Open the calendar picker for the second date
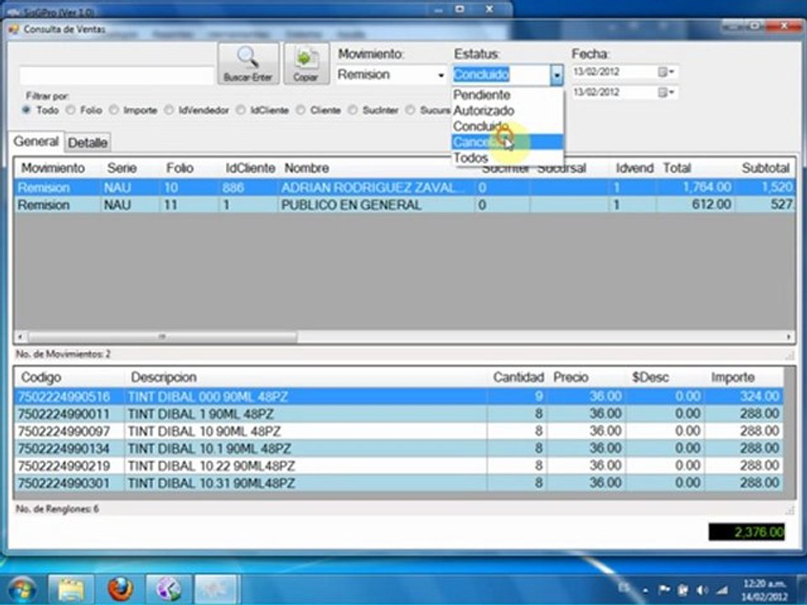This screenshot has height=605, width=807. 667,92
